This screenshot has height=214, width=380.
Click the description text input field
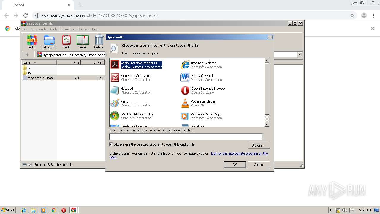[186, 137]
